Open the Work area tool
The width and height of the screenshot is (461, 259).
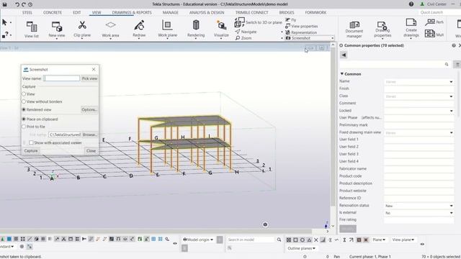tap(110, 29)
